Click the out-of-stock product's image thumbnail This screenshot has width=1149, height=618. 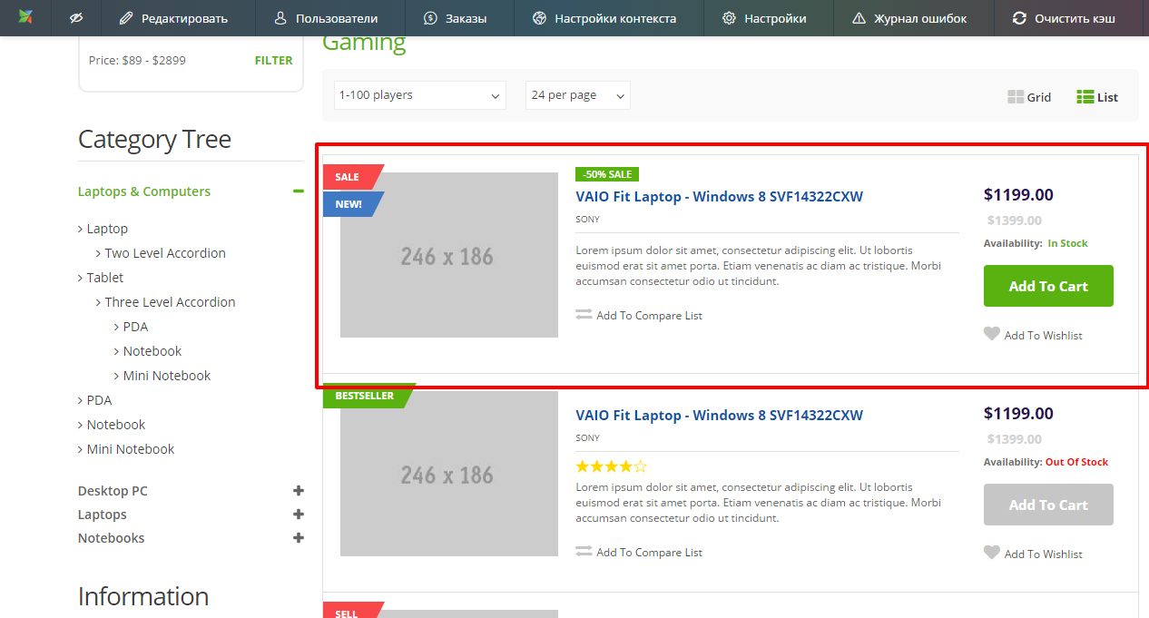coord(449,474)
